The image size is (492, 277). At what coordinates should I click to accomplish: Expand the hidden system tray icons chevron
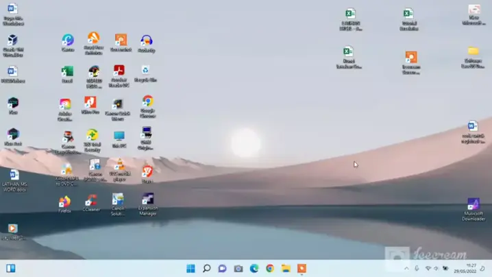click(x=406, y=268)
